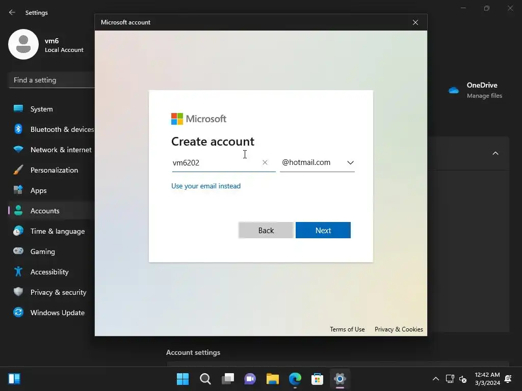Minimize the Settings window

pyautogui.click(x=463, y=8)
